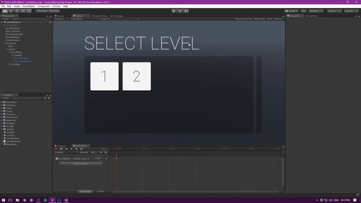Expand the Animation folder in Project
Screen dimensions: 361x203
2,102
